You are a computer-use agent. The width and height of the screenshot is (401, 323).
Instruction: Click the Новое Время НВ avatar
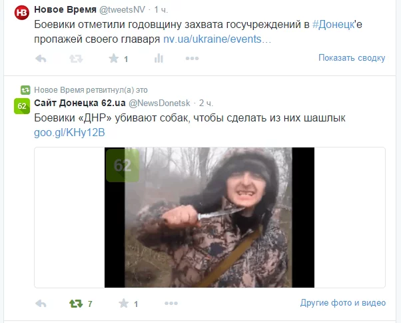[x=22, y=13]
